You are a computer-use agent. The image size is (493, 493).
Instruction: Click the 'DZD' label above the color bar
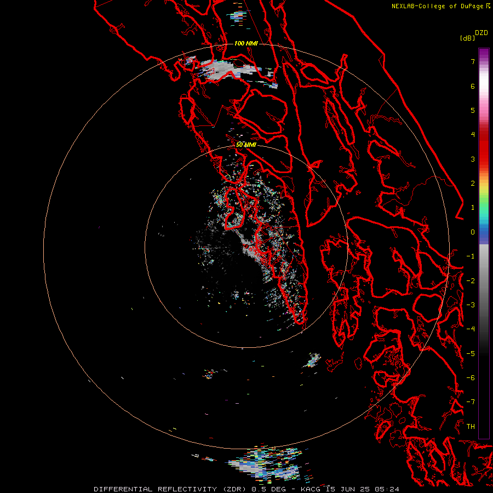tap(481, 33)
